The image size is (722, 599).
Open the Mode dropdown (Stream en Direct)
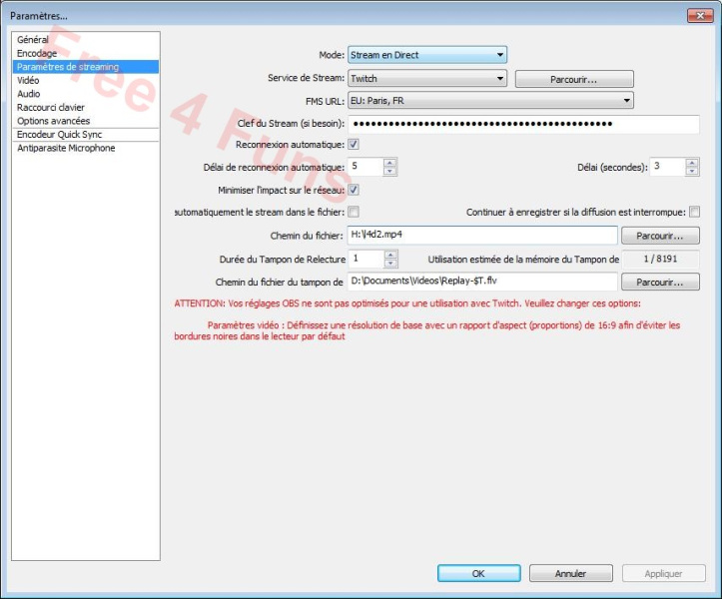426,55
